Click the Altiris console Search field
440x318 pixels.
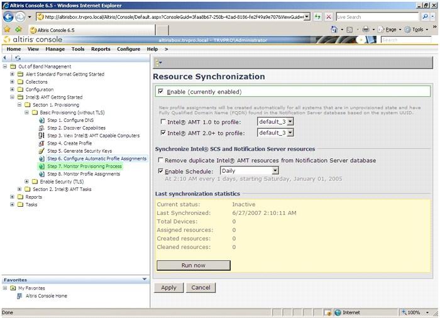(x=406, y=40)
